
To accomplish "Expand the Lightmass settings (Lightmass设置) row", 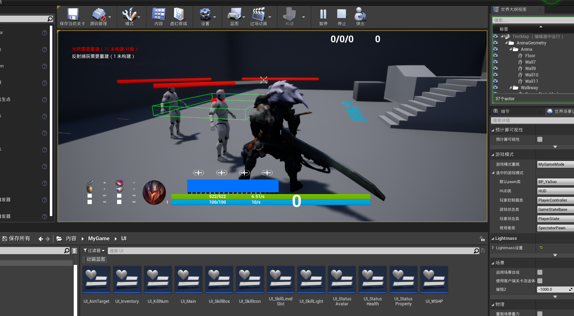I will point(493,248).
